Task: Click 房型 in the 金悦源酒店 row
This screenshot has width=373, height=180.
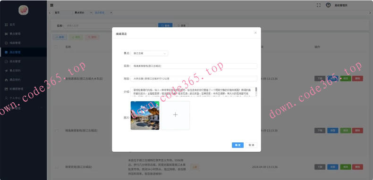Action: pyautogui.click(x=332, y=79)
